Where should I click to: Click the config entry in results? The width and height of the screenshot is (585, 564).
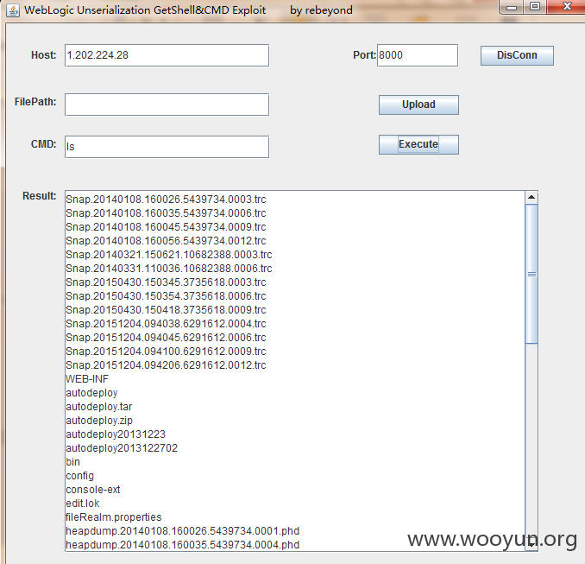[x=80, y=476]
